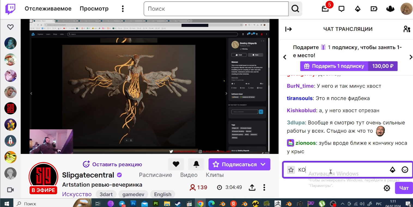Open the Искусство category link
The width and height of the screenshot is (413, 207).
click(77, 194)
